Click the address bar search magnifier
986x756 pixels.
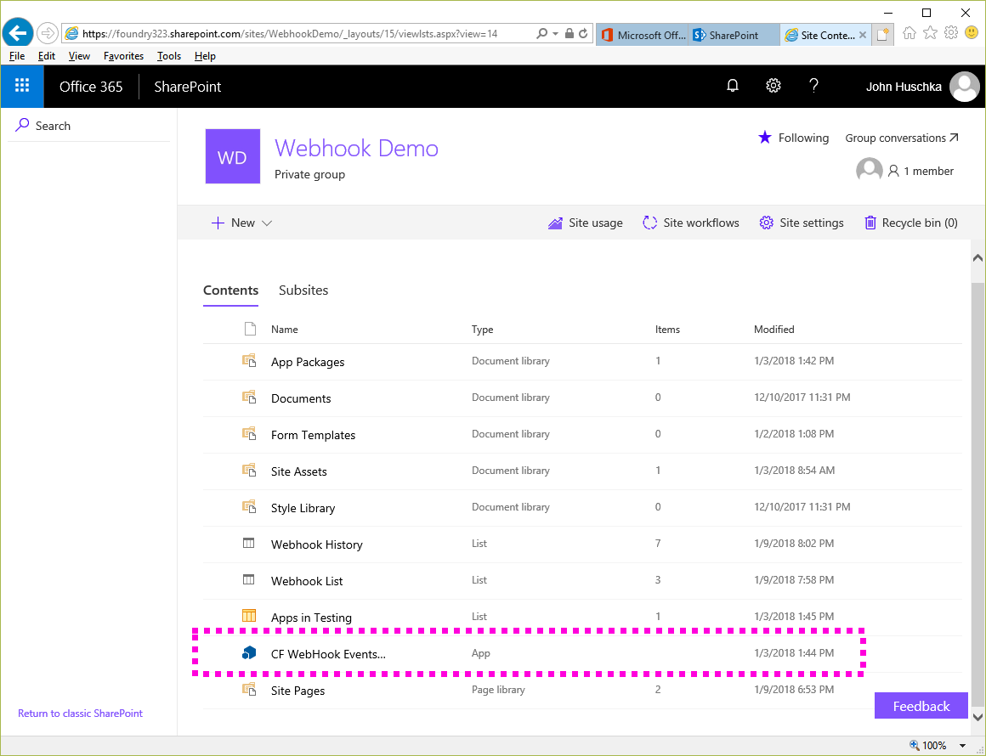[541, 33]
